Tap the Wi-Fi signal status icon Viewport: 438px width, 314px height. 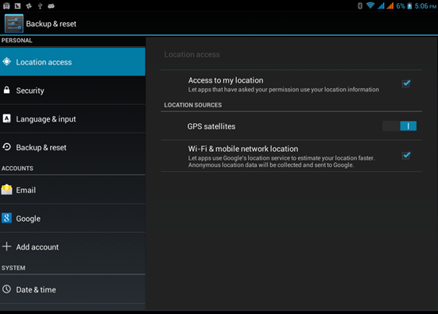[x=370, y=6]
